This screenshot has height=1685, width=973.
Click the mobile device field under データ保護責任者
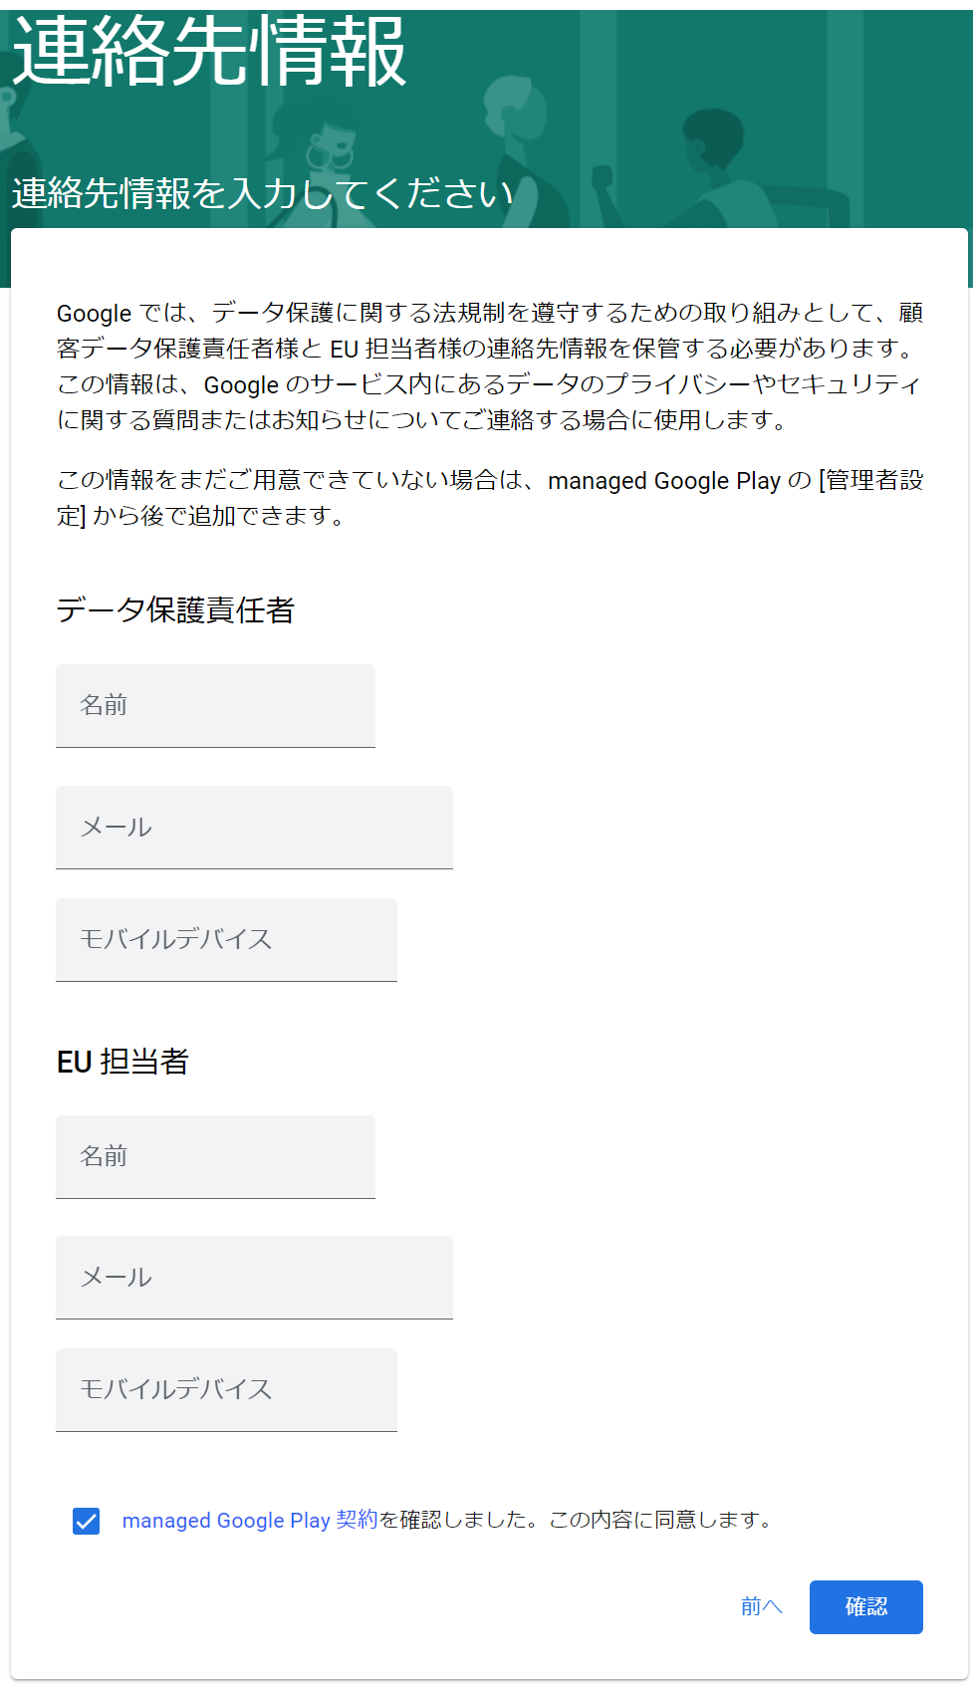point(226,939)
